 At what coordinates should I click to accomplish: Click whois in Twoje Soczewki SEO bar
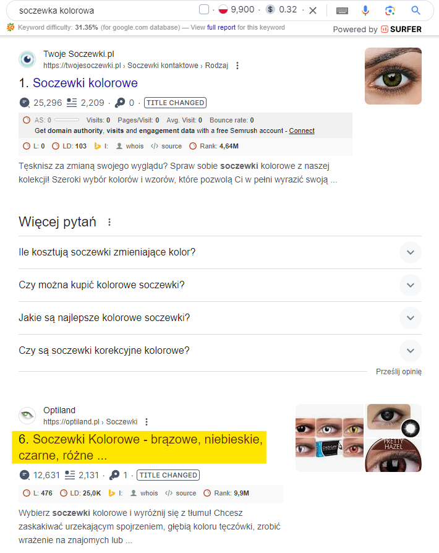click(x=130, y=146)
